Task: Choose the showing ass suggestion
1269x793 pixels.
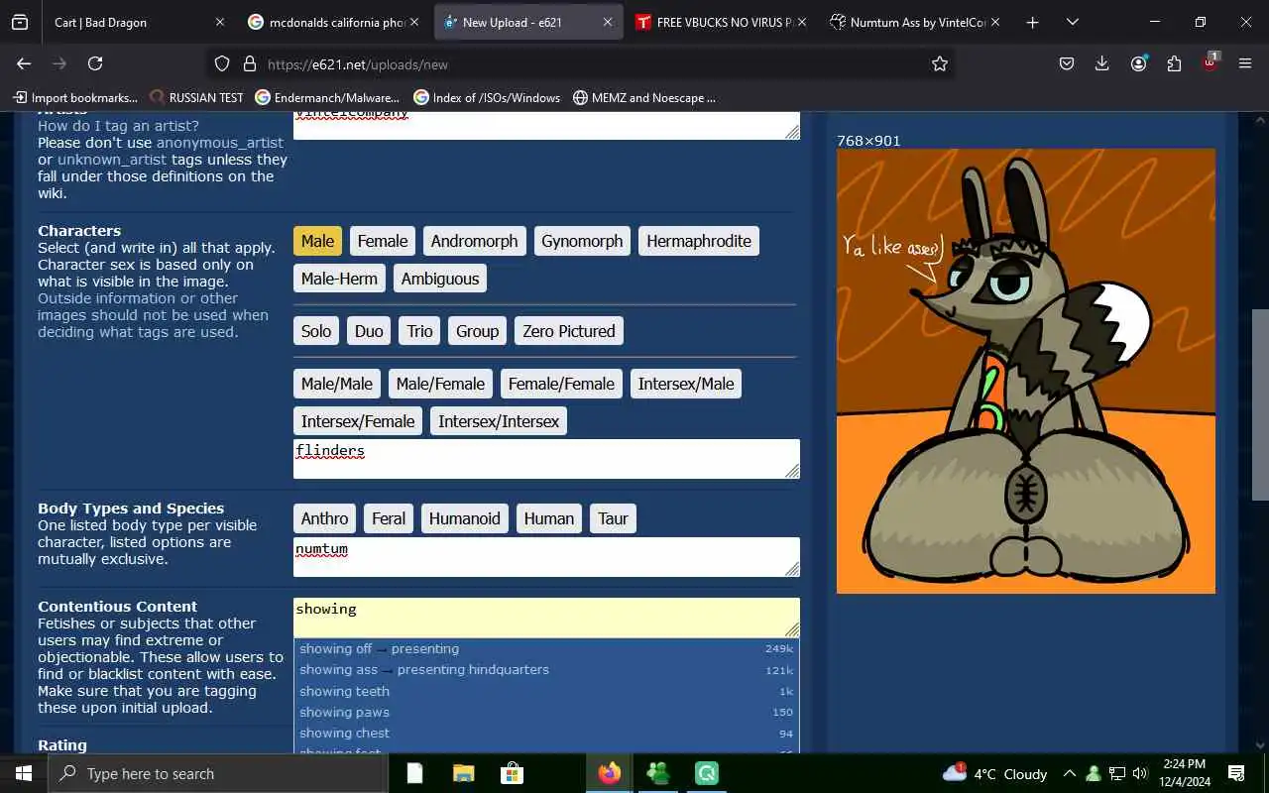Action: 546,670
